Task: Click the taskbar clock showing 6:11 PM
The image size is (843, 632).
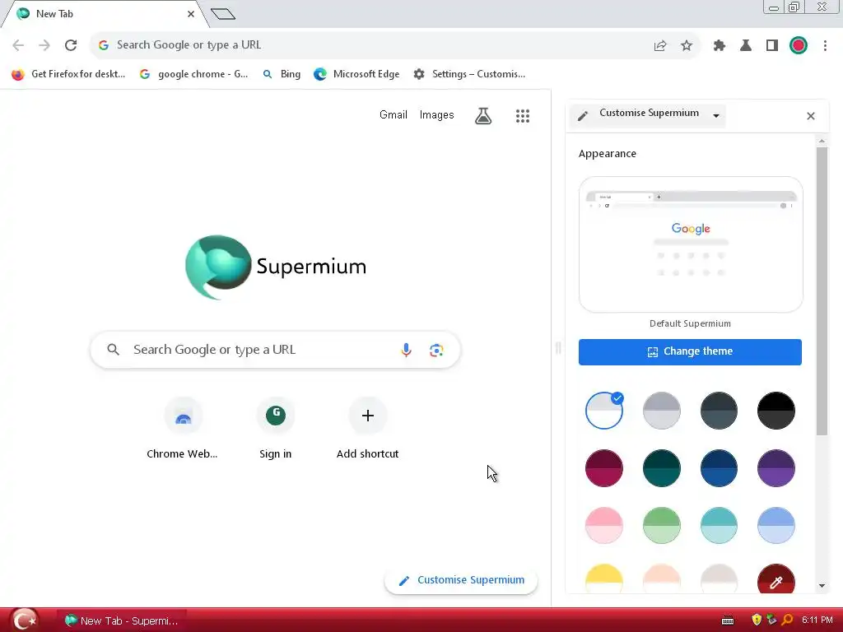Action: [x=817, y=620]
